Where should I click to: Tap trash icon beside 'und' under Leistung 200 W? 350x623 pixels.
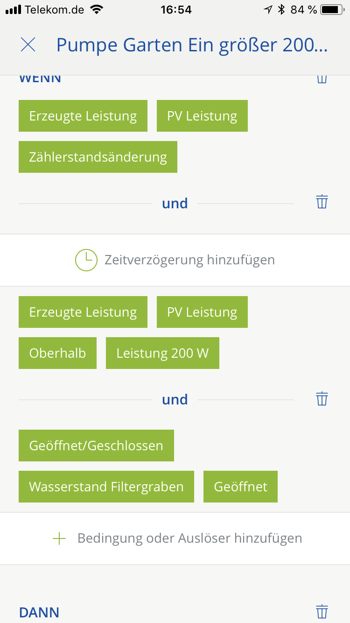point(322,399)
